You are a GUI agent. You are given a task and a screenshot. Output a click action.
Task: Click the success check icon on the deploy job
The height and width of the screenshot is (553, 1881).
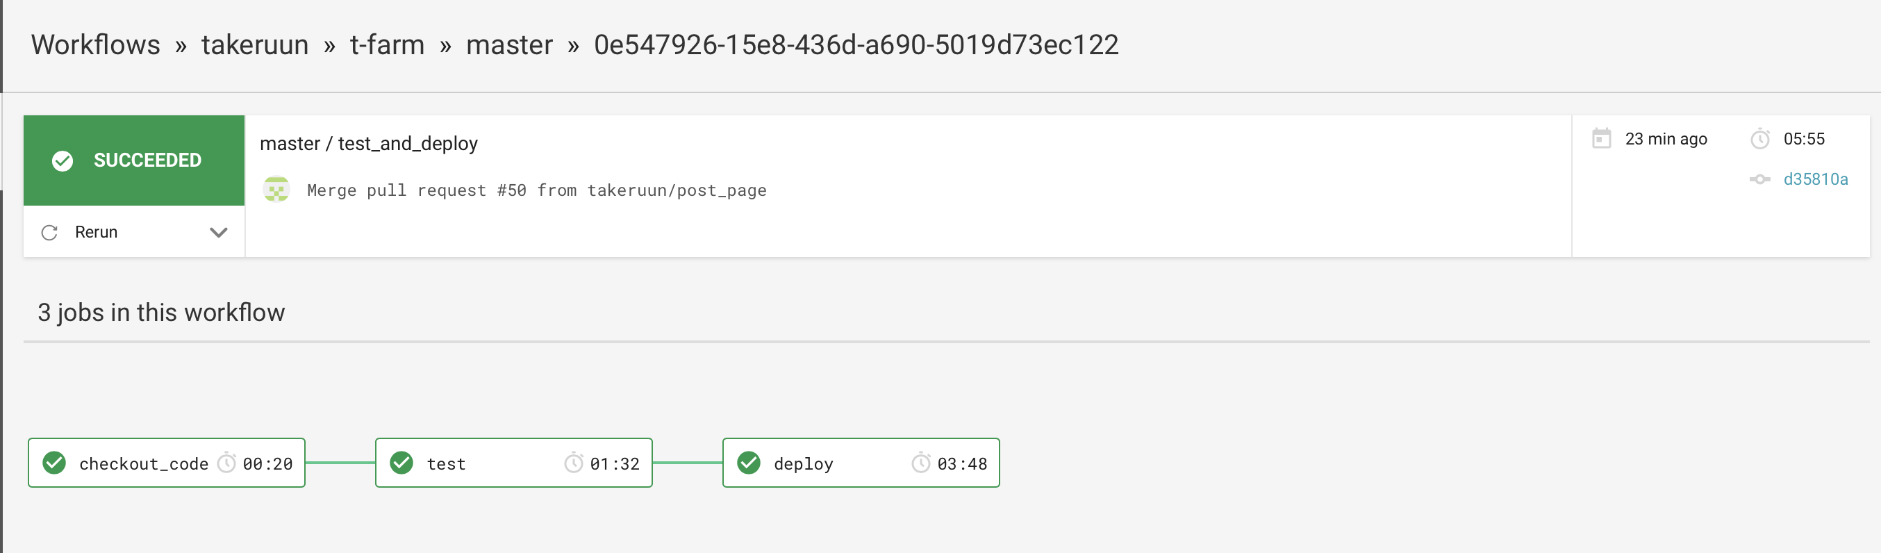coord(749,463)
